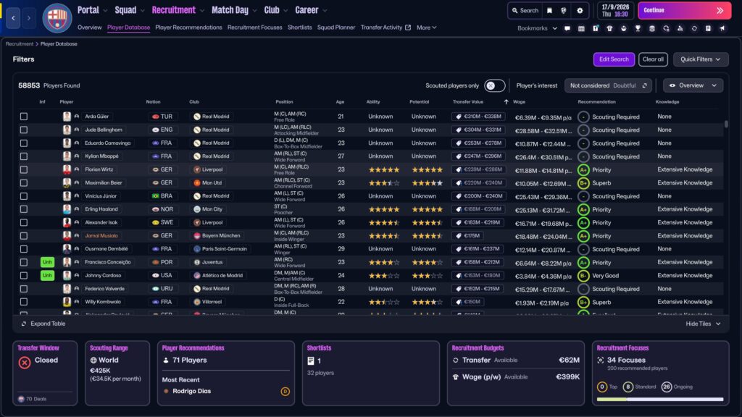Open the club badge menu

tap(57, 18)
